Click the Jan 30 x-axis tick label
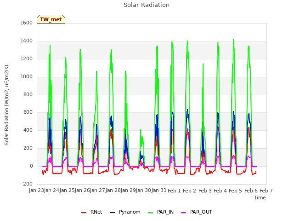This screenshot has width=294, height=221. click(143, 190)
